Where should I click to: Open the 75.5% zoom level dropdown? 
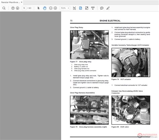[65, 8]
